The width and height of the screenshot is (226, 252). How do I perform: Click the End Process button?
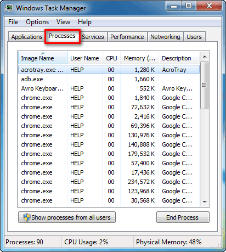[183, 217]
